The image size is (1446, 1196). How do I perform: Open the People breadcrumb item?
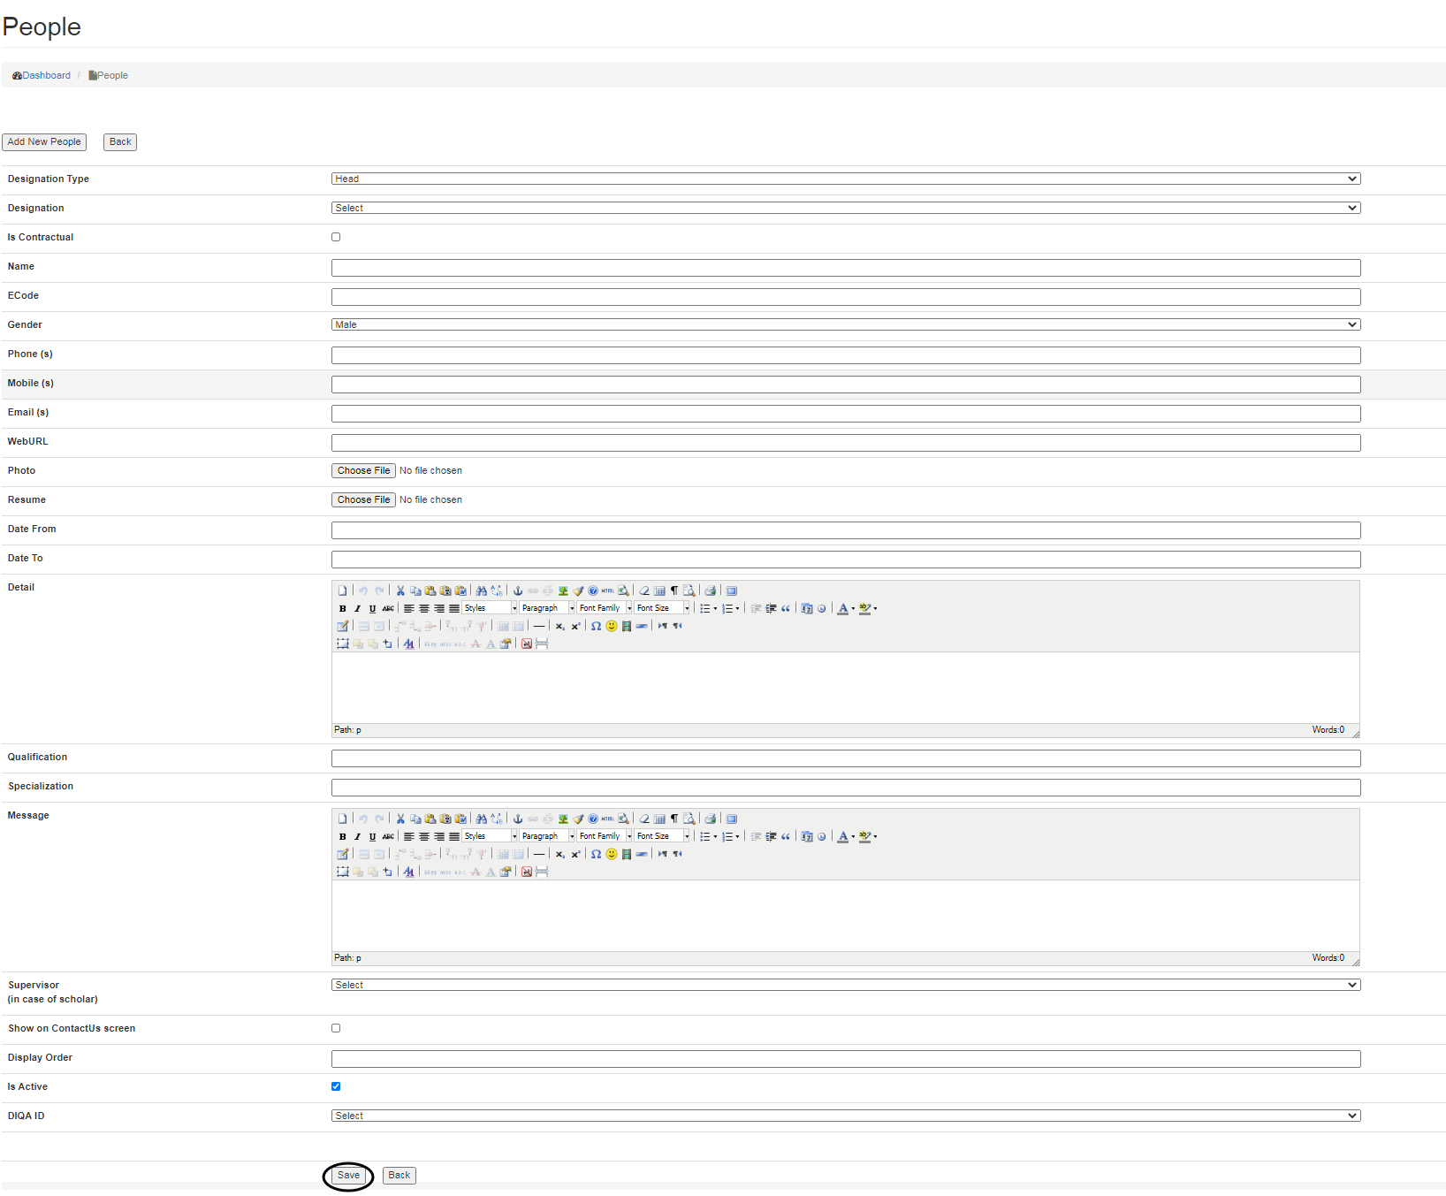pyautogui.click(x=112, y=76)
